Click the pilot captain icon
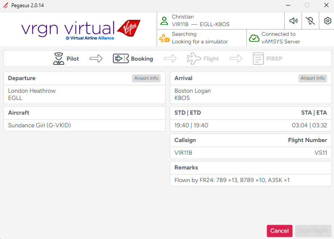 click(x=59, y=59)
